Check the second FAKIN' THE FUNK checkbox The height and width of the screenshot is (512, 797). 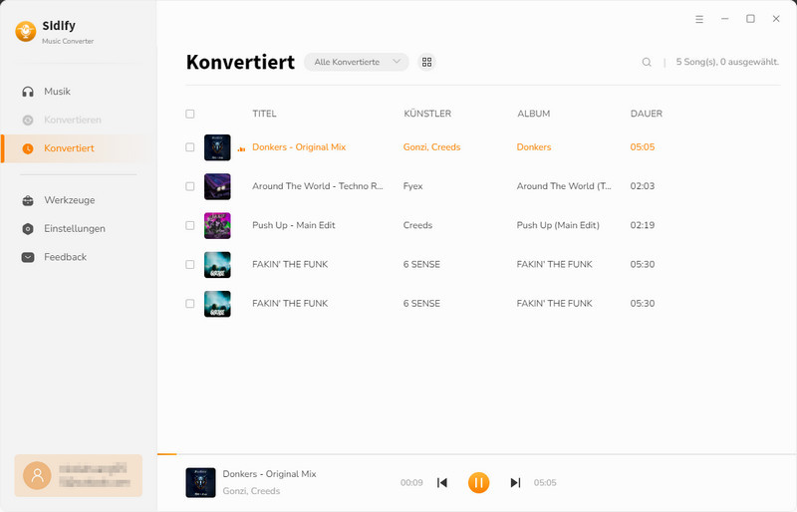click(x=190, y=304)
